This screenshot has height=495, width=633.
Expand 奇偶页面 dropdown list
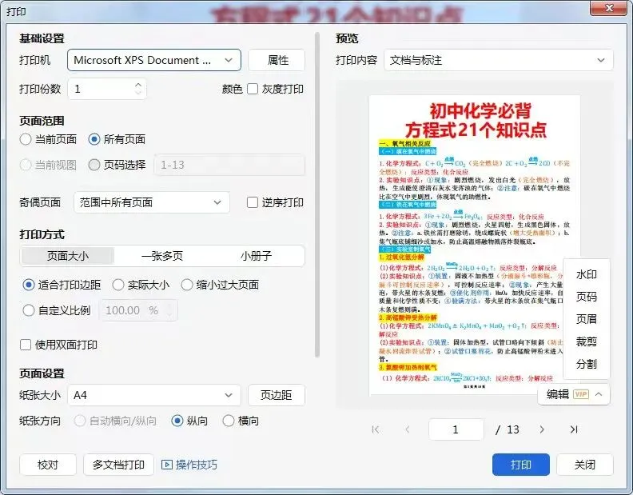(x=152, y=202)
